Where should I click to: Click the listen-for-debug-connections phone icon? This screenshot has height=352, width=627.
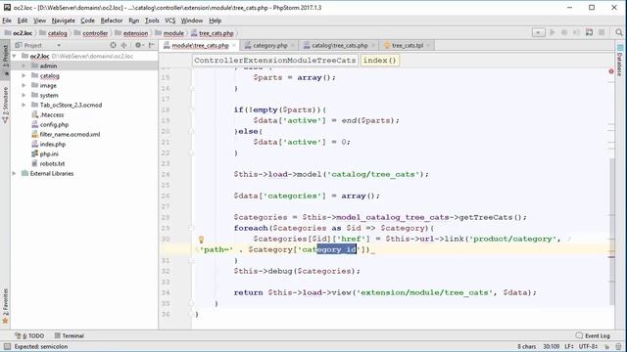[x=589, y=32]
